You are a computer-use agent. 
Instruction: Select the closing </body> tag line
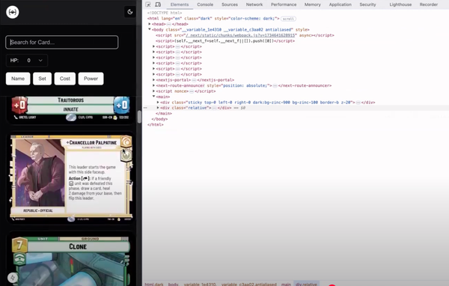pos(159,119)
